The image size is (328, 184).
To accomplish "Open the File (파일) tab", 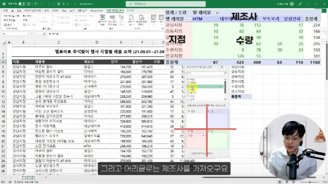I will coord(5,11).
